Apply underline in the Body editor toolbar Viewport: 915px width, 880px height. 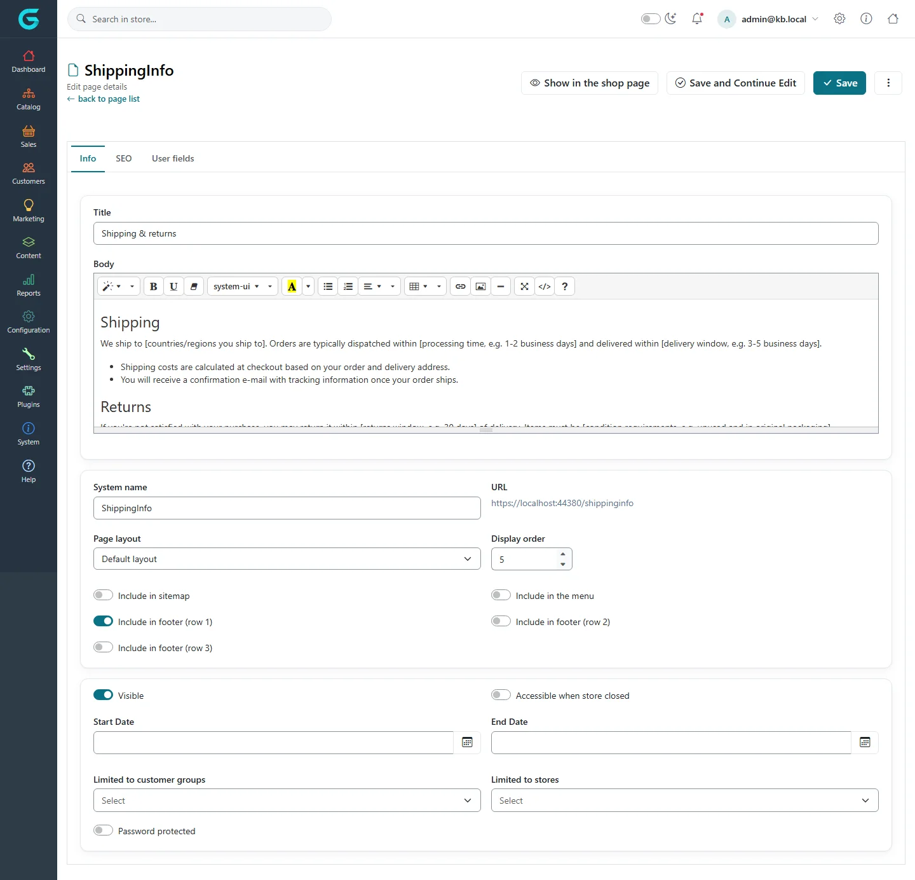tap(173, 287)
